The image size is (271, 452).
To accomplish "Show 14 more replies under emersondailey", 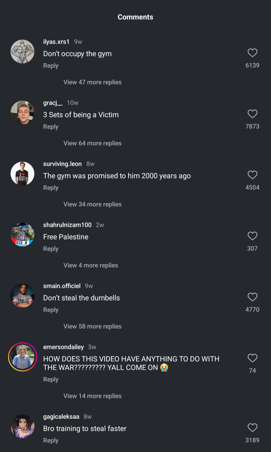I will tap(92, 396).
